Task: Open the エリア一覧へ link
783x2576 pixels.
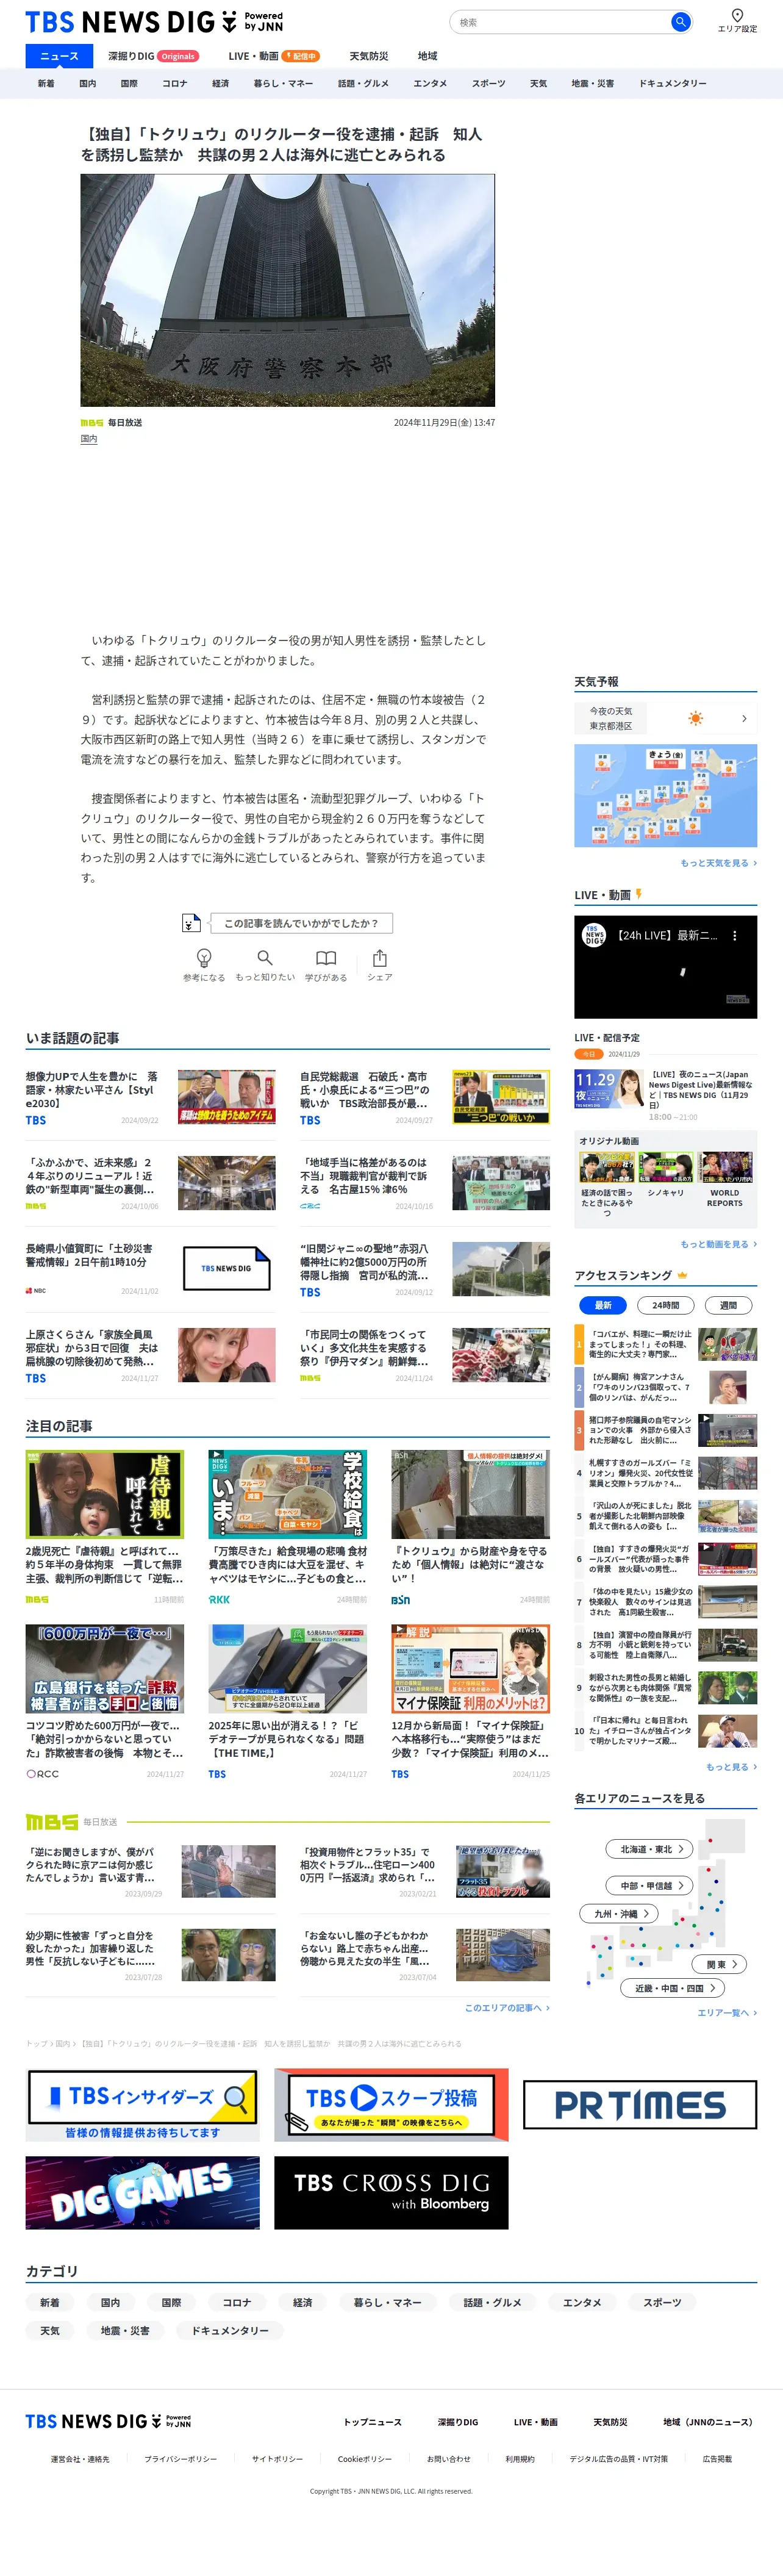Action: tap(727, 2012)
